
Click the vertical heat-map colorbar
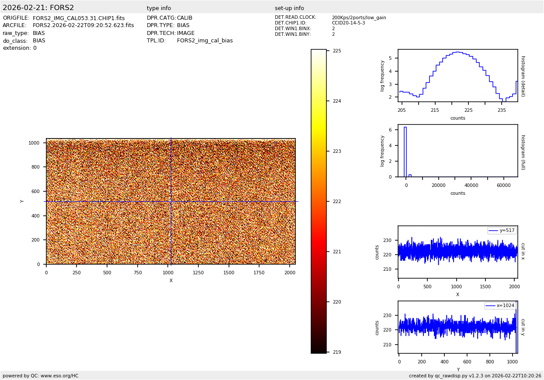pos(319,201)
